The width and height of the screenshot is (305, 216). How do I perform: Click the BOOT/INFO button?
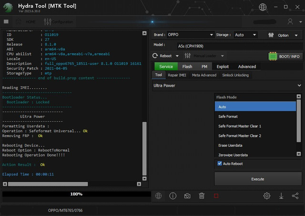[x=285, y=56]
